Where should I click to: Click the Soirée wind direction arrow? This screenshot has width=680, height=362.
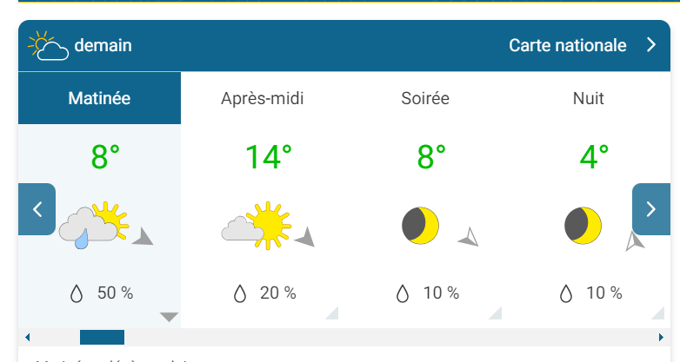[x=468, y=237]
